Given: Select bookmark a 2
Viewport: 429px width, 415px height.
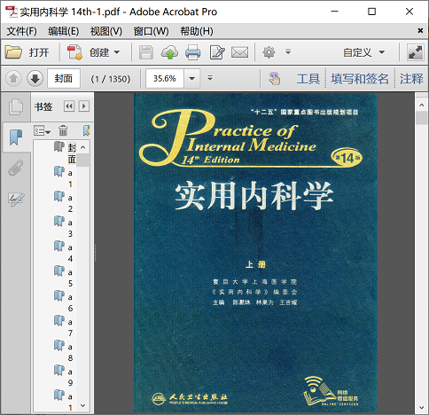Looking at the screenshot, I should point(70,203).
